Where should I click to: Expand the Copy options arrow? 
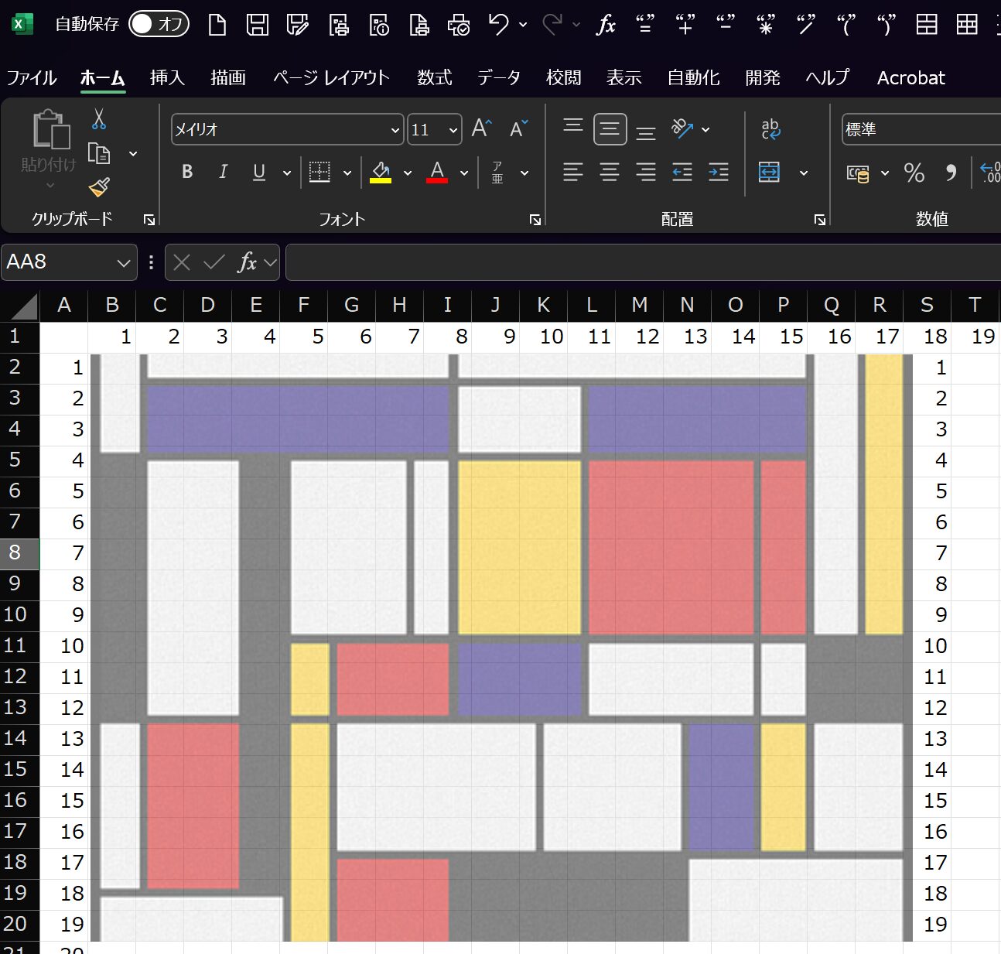tap(133, 154)
